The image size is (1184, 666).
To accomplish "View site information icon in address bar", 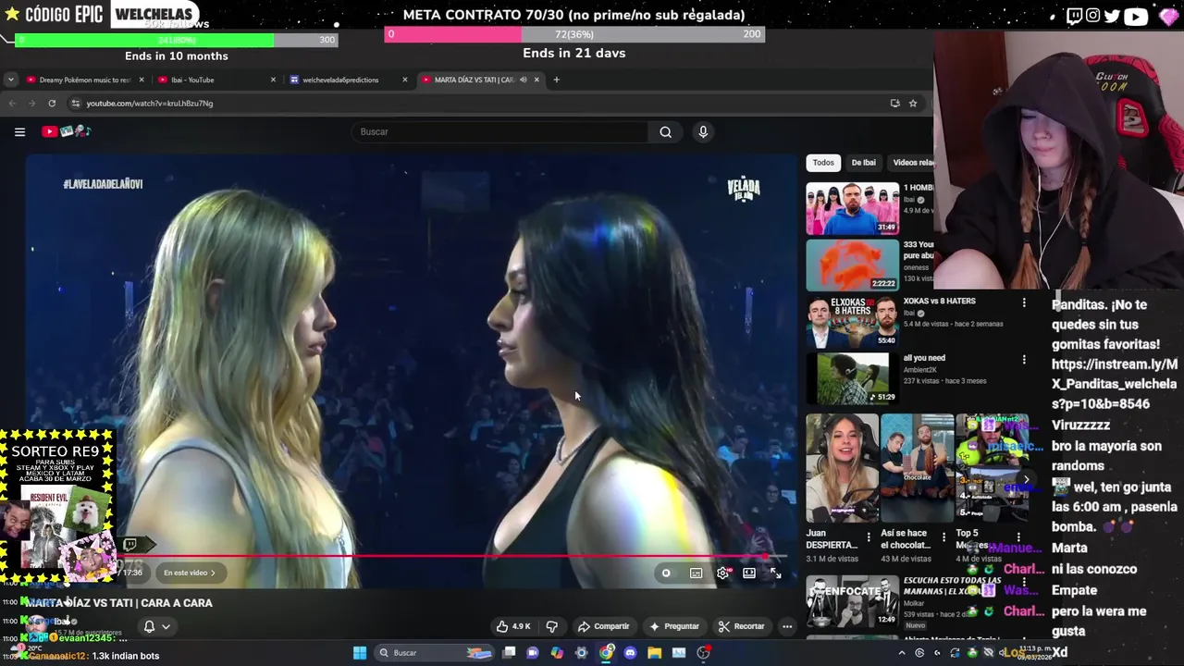I will 76,104.
